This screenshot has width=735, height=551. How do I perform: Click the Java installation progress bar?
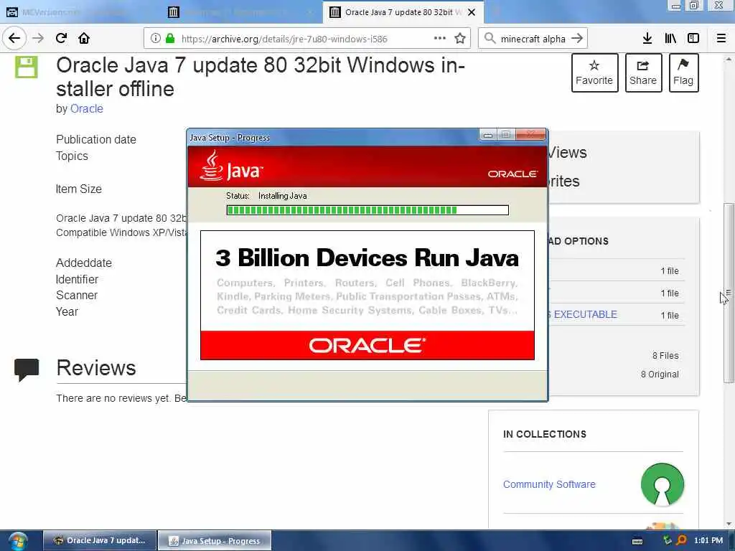point(367,210)
